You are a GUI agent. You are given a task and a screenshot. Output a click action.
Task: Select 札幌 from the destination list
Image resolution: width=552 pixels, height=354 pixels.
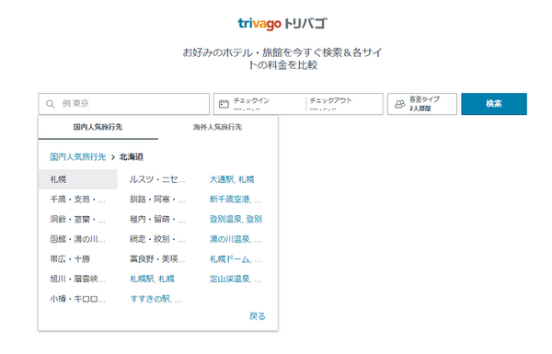coord(78,179)
